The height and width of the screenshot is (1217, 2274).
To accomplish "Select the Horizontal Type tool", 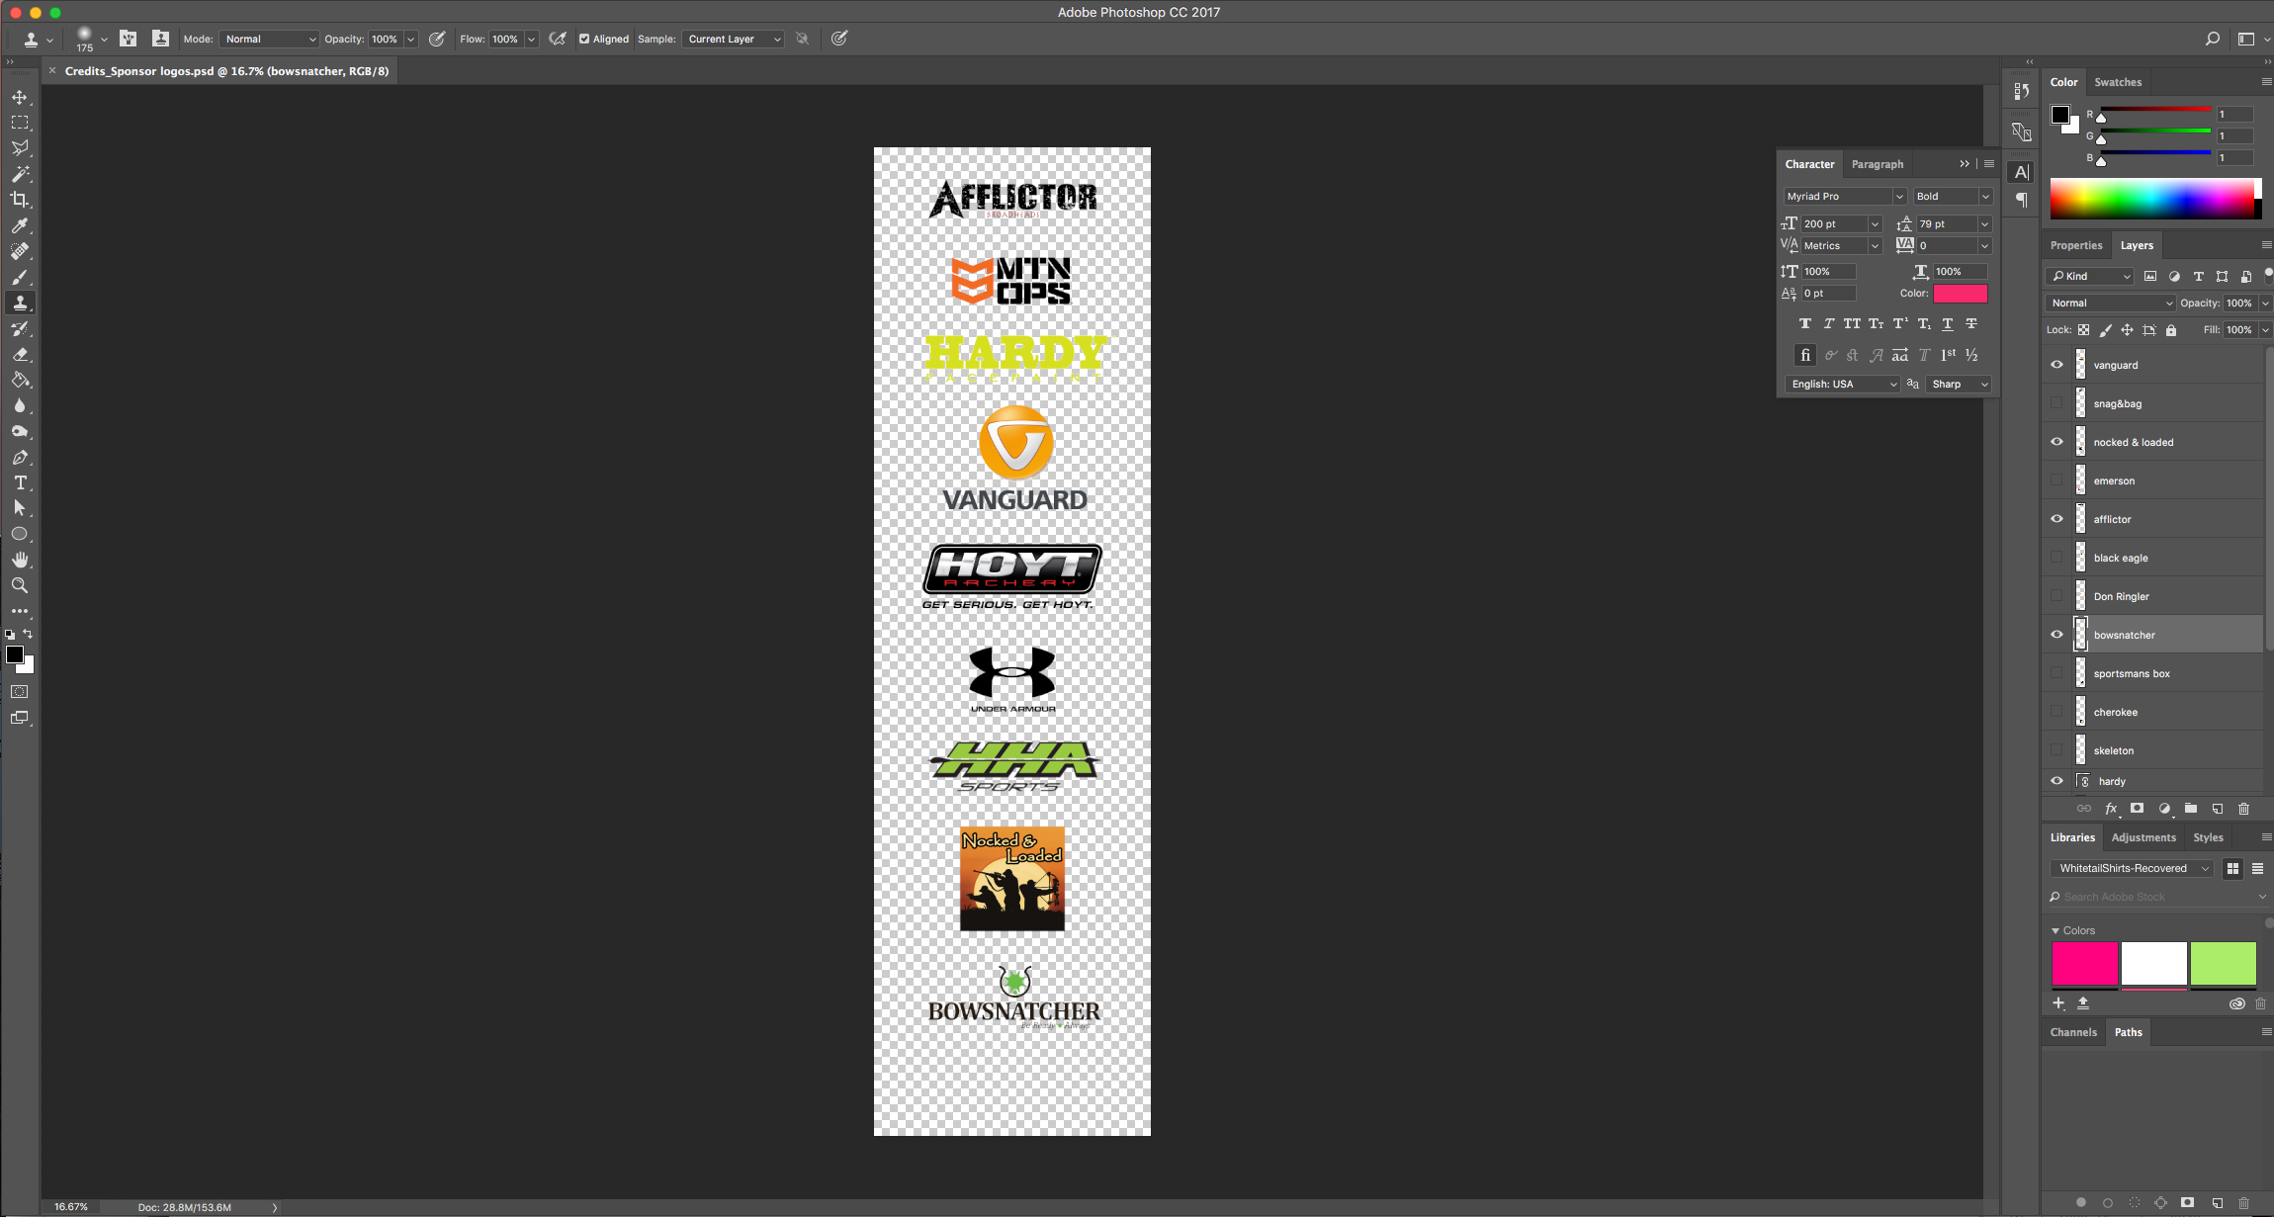I will (20, 482).
